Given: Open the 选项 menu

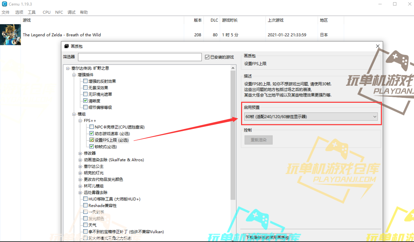Looking at the screenshot, I should (x=19, y=12).
